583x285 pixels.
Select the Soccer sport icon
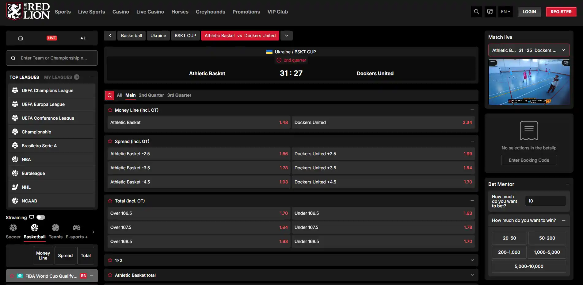pos(13,228)
